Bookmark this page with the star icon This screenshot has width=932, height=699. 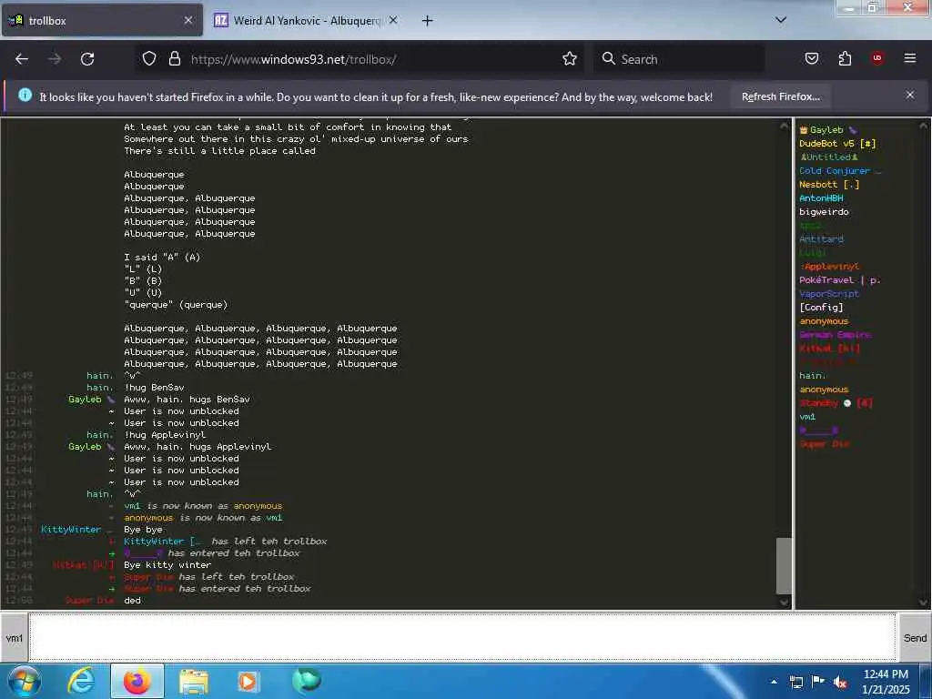pos(570,58)
